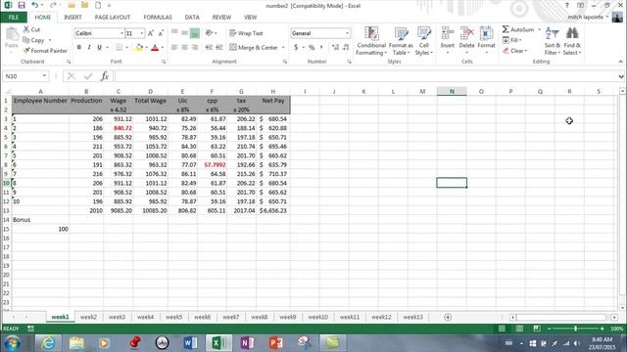Click Increase Decimal icon
627x352 pixels.
click(335, 48)
